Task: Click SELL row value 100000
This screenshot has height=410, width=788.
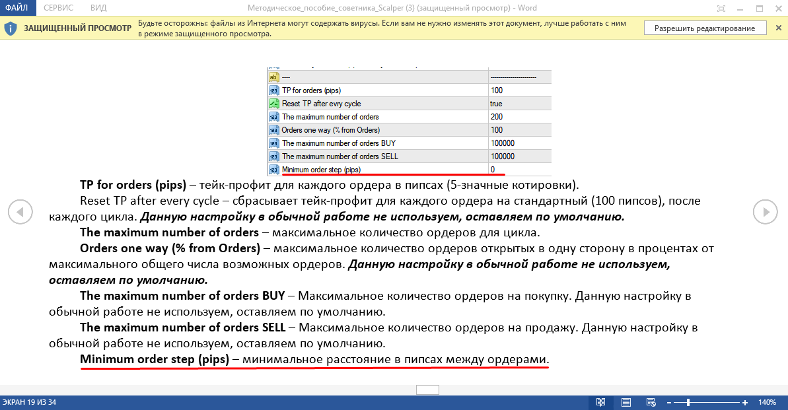Action: (503, 156)
